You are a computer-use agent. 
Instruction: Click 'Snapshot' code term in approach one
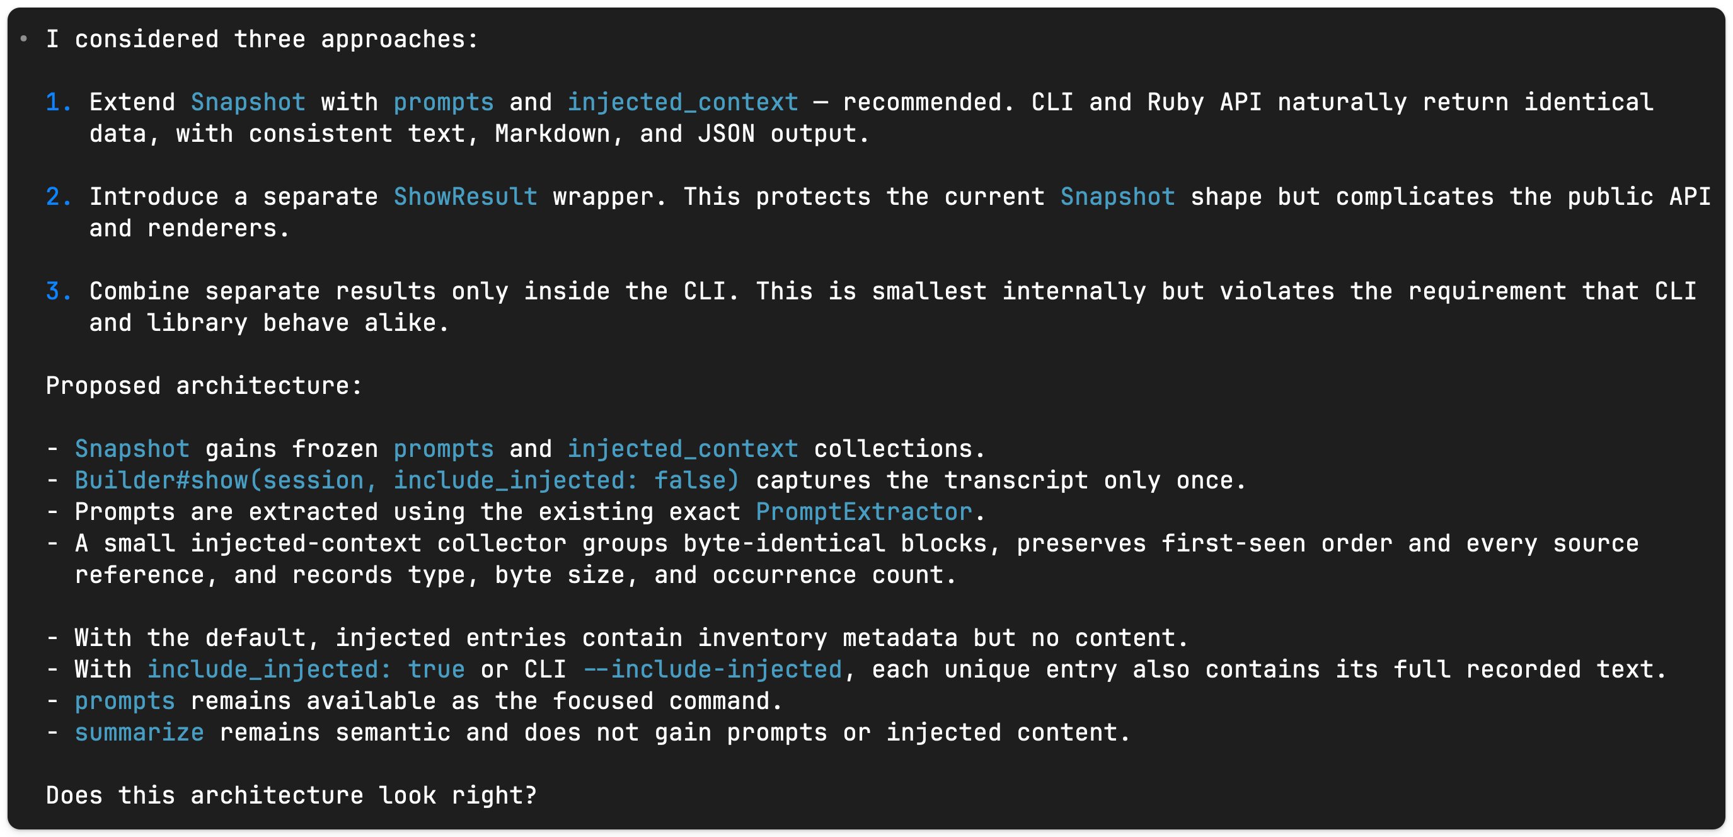(248, 102)
